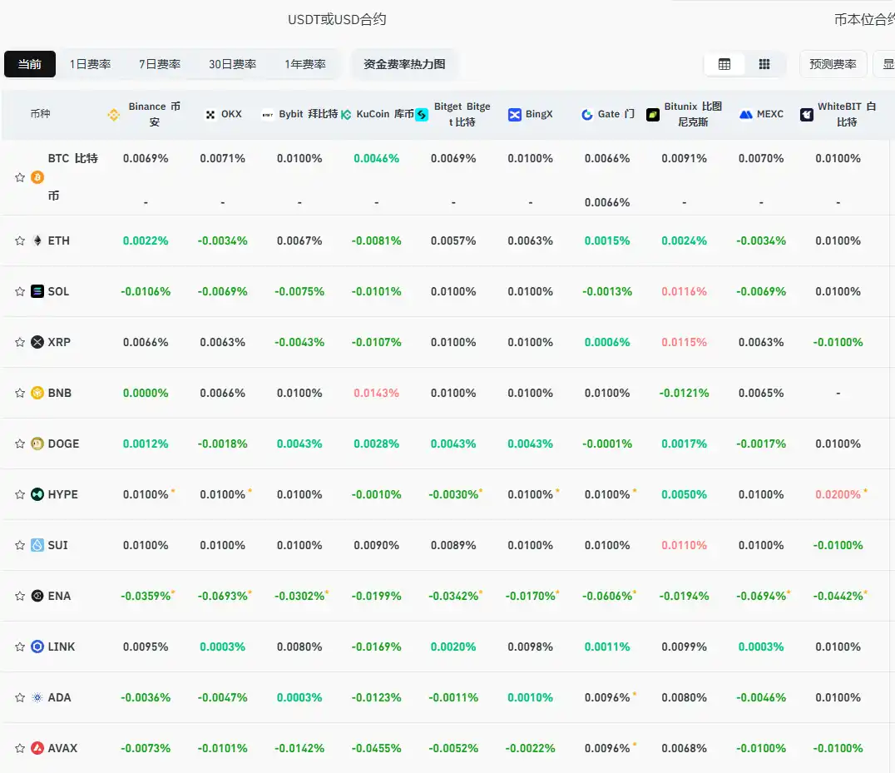The height and width of the screenshot is (773, 895).
Task: Click the KuCoin exchange icon
Action: [x=348, y=114]
